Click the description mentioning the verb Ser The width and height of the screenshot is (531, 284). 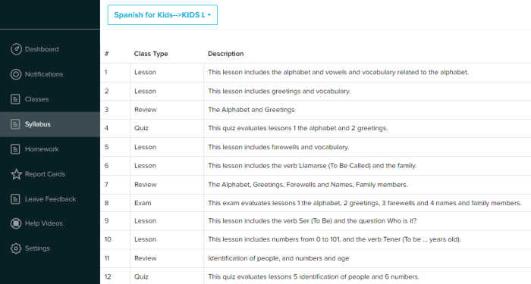(313, 221)
